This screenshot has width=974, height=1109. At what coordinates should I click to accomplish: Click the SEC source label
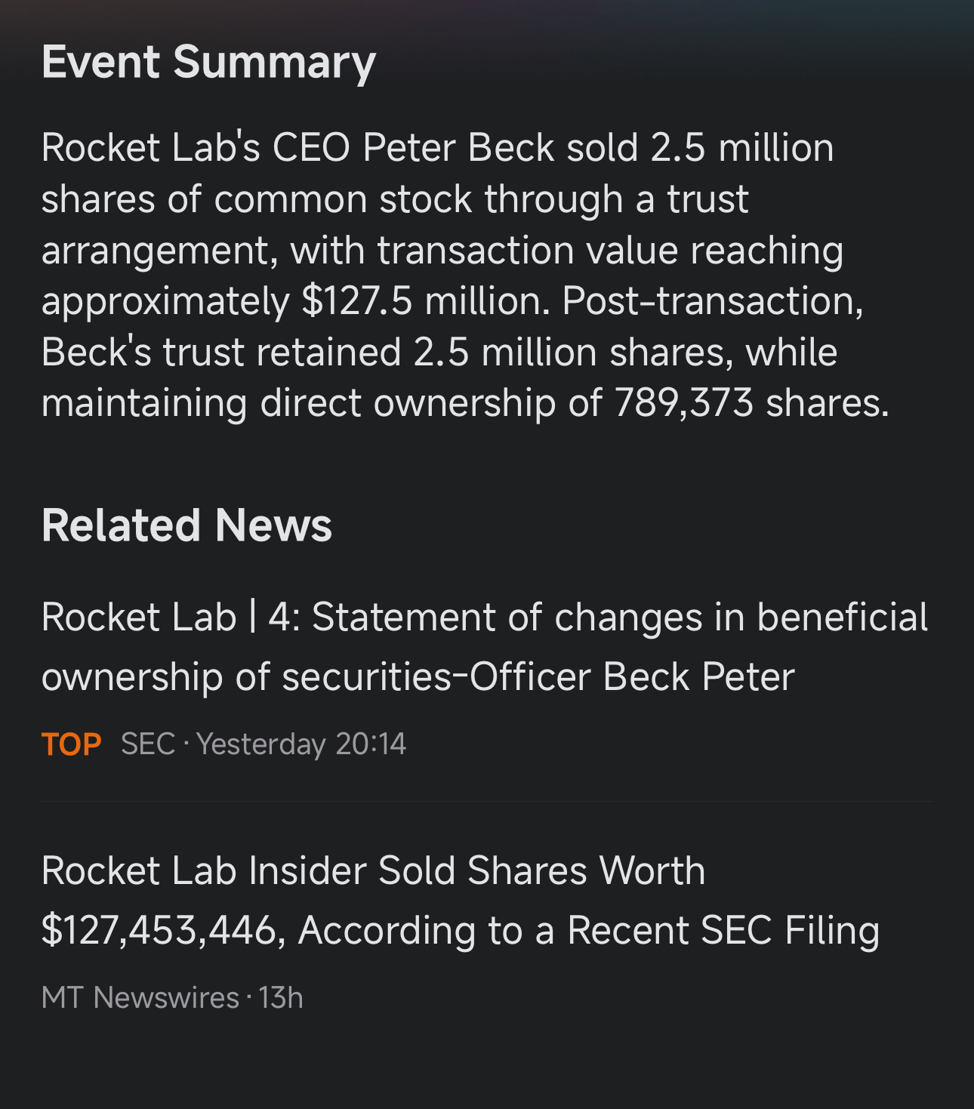(x=148, y=744)
